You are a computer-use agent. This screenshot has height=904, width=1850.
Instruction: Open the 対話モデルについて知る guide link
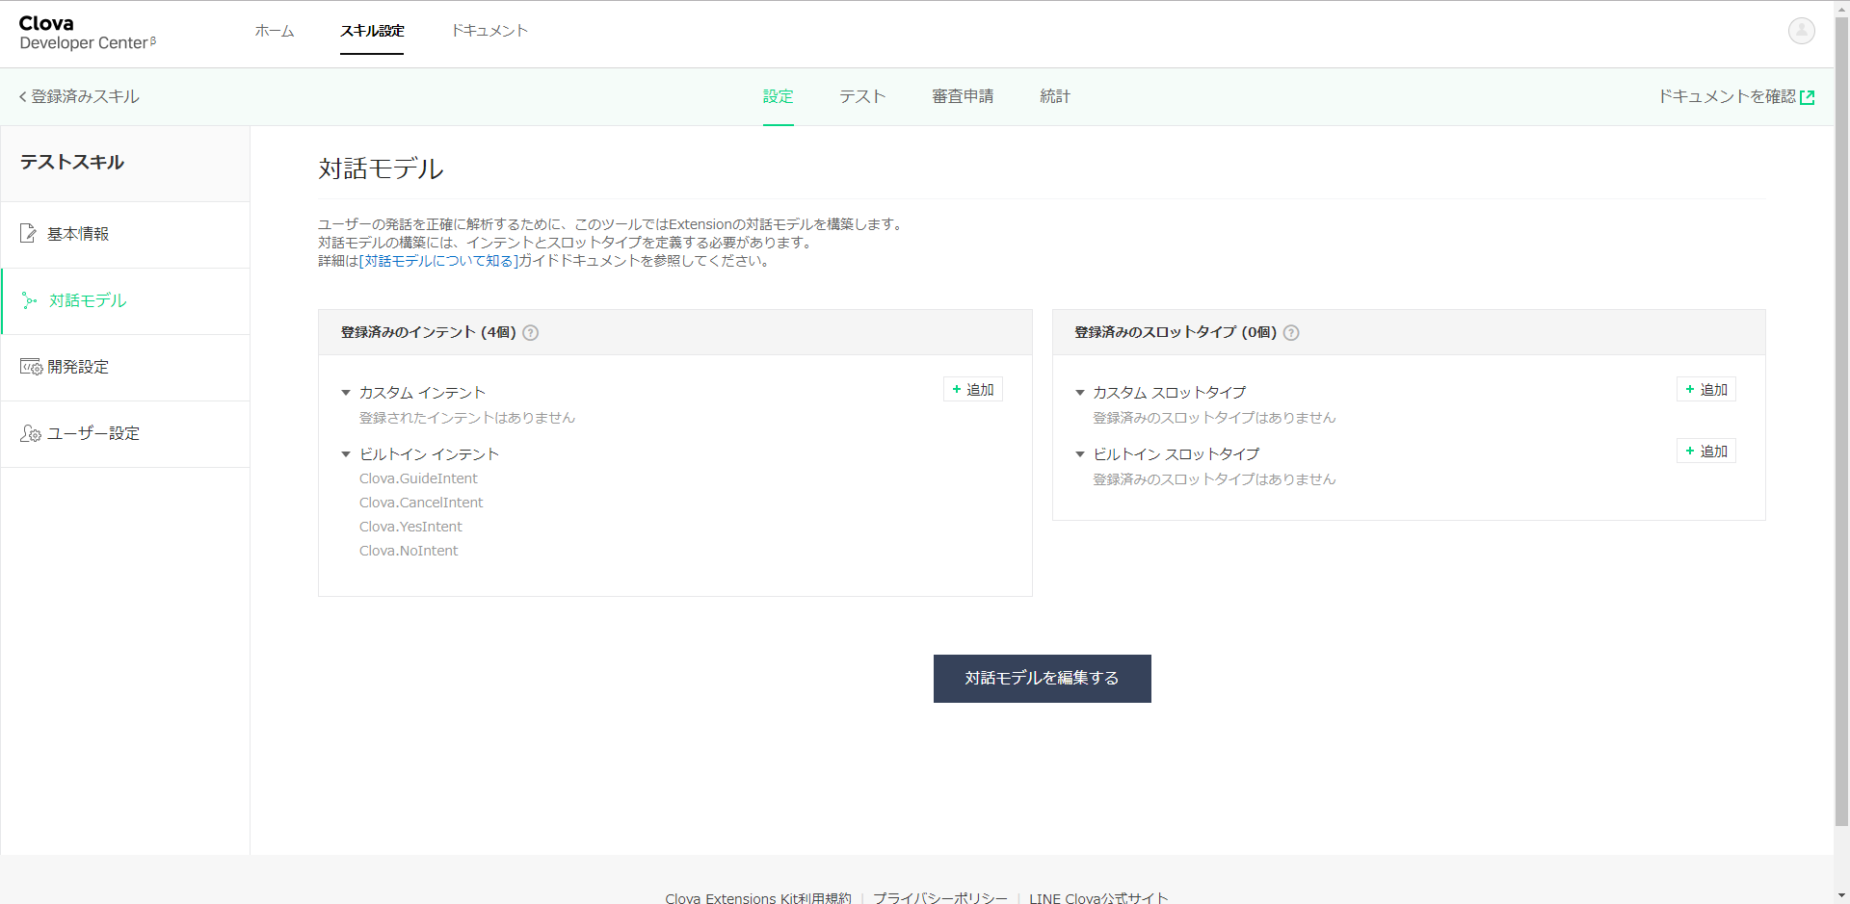(438, 261)
